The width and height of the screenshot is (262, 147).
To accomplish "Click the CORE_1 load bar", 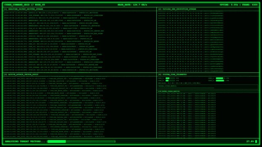I will point(221,78).
